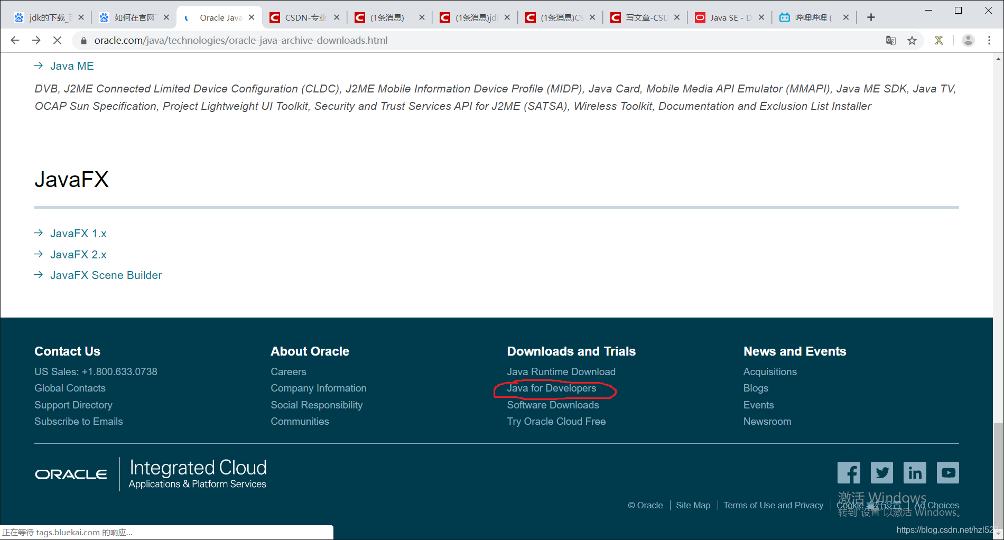Screen dimensions: 1004x540
Task: Open the Java ME link
Action: click(x=72, y=66)
